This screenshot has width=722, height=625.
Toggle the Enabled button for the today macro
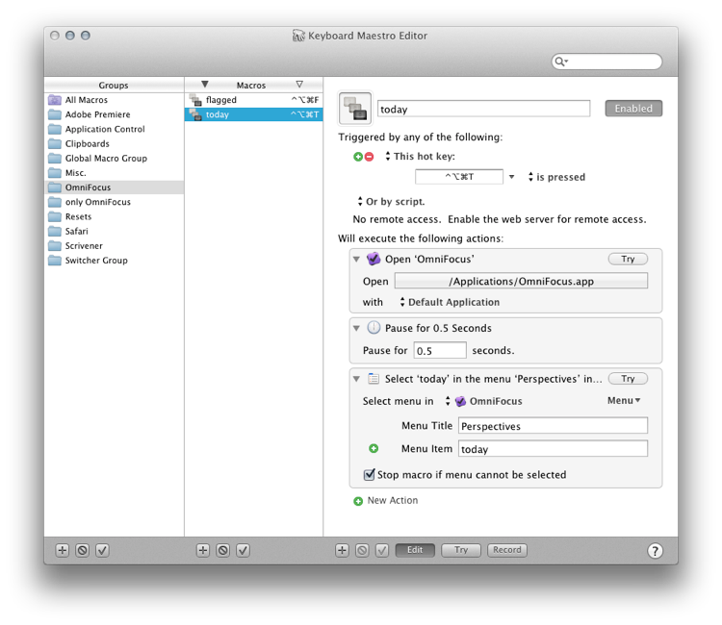[x=633, y=109]
